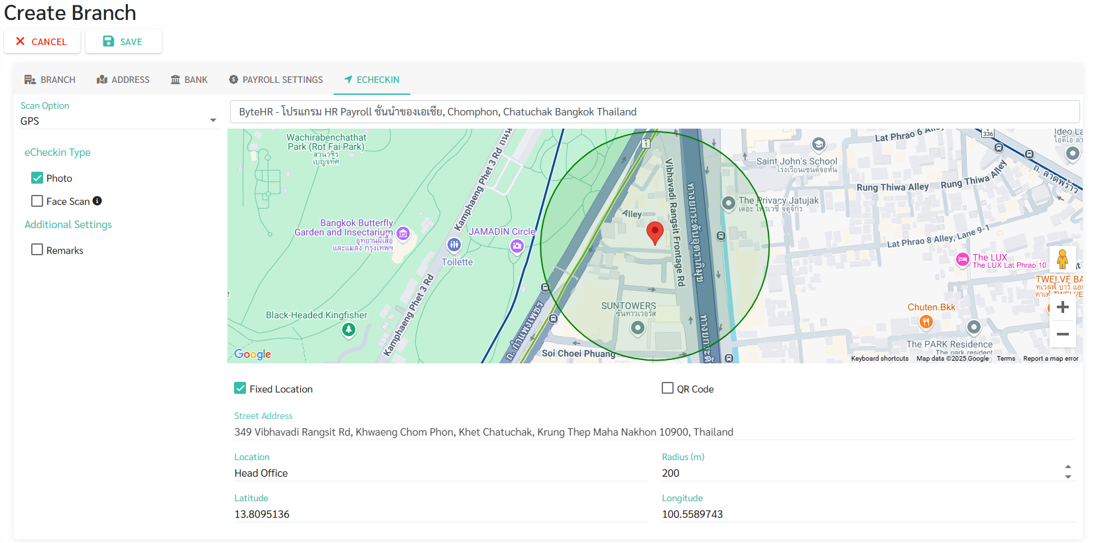Click the red map location pin
Image resolution: width=1094 pixels, height=543 pixels.
654,233
